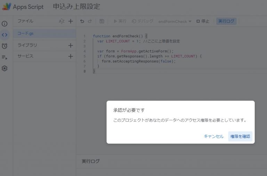This screenshot has width=267, height=176.
Task: Open project settings gear icon
Action: (x=5, y=68)
